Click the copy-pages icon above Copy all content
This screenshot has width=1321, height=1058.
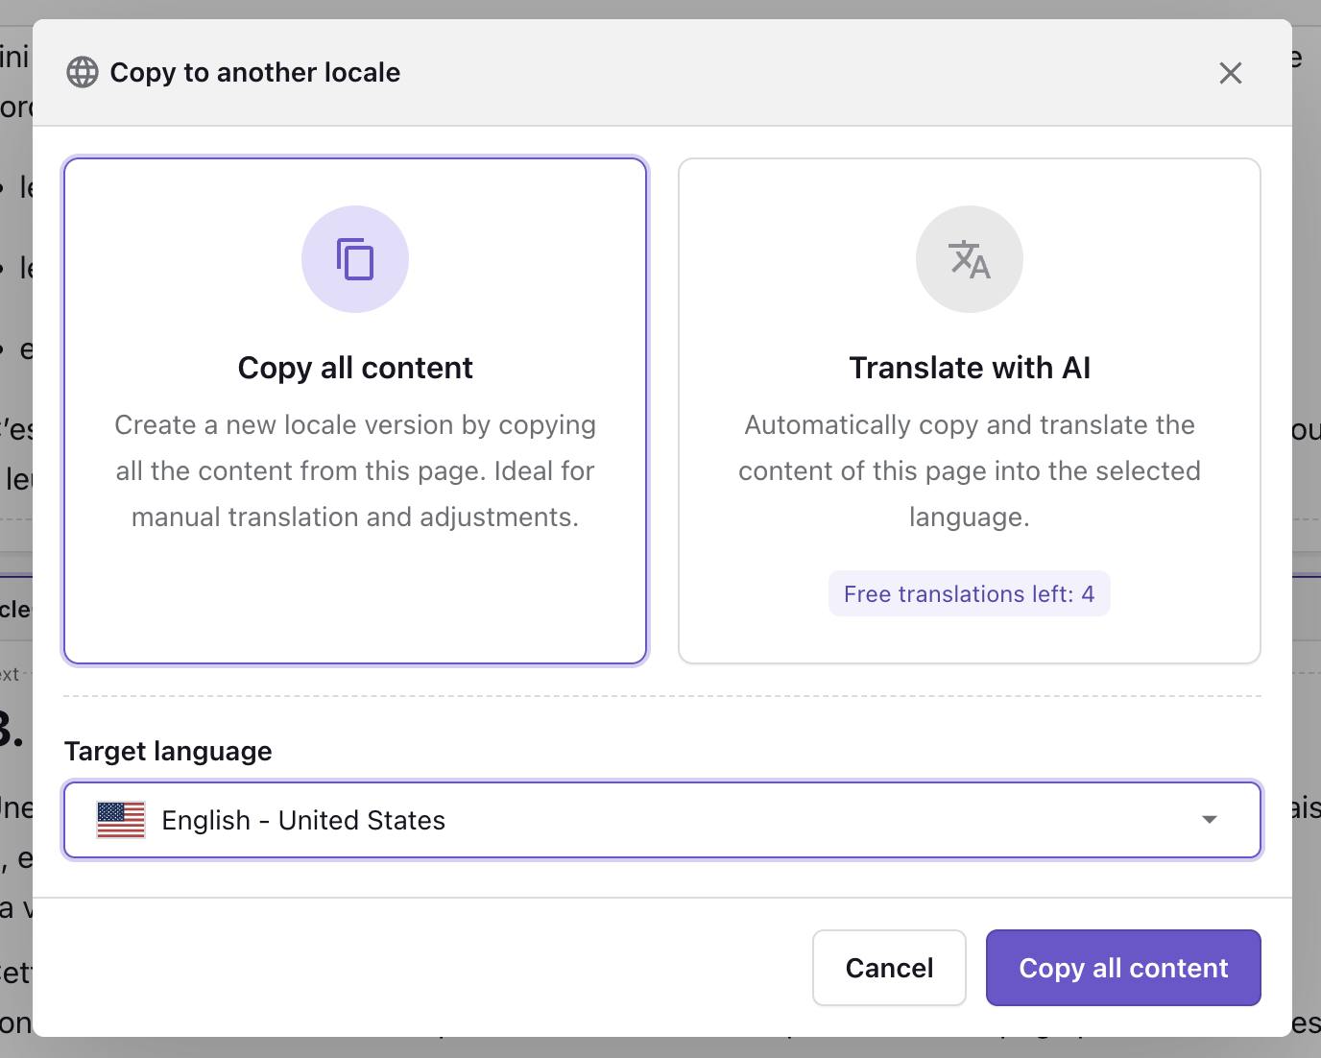pos(355,258)
